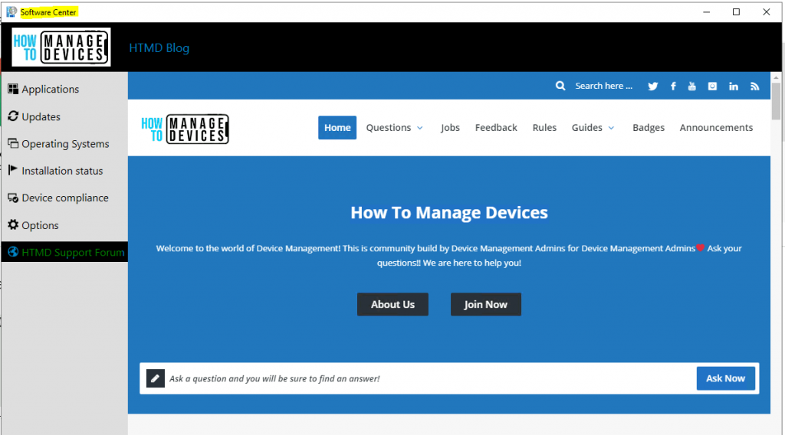785x435 pixels.
Task: Open Options in the sidebar
Action: [33, 225]
